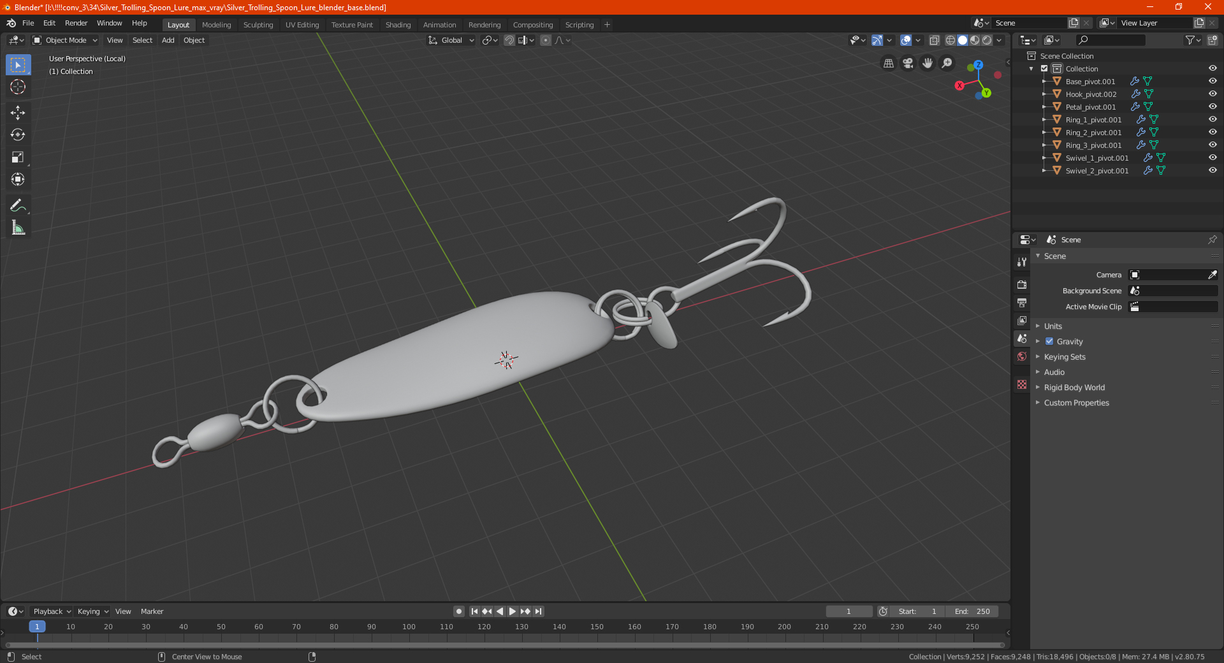The width and height of the screenshot is (1224, 663).
Task: Switch to wireframe viewport shading
Action: click(951, 40)
